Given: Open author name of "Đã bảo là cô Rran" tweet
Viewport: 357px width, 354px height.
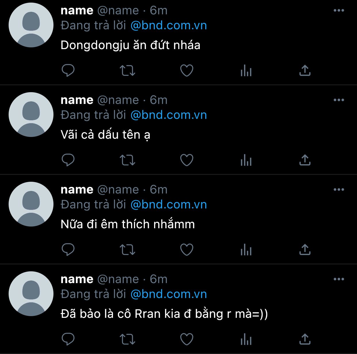Looking at the screenshot, I should click(77, 279).
